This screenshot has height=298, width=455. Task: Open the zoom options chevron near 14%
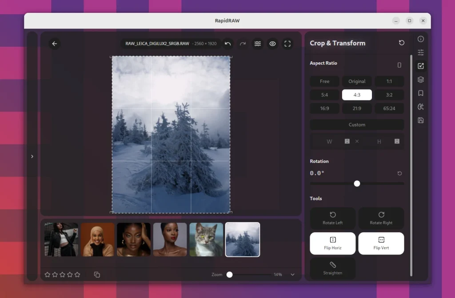tap(292, 274)
